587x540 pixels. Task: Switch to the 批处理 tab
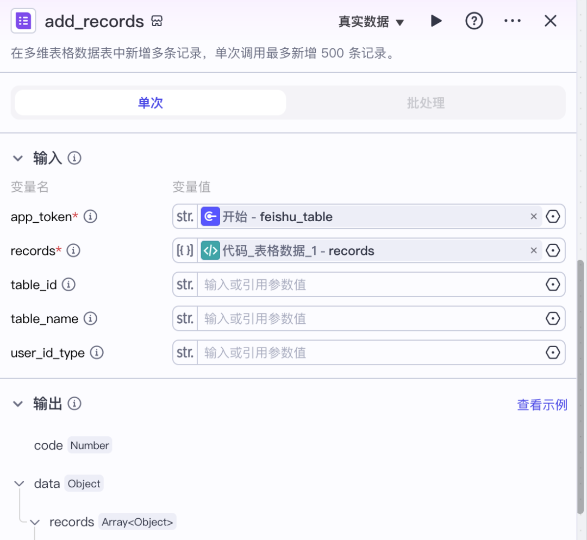tap(426, 103)
